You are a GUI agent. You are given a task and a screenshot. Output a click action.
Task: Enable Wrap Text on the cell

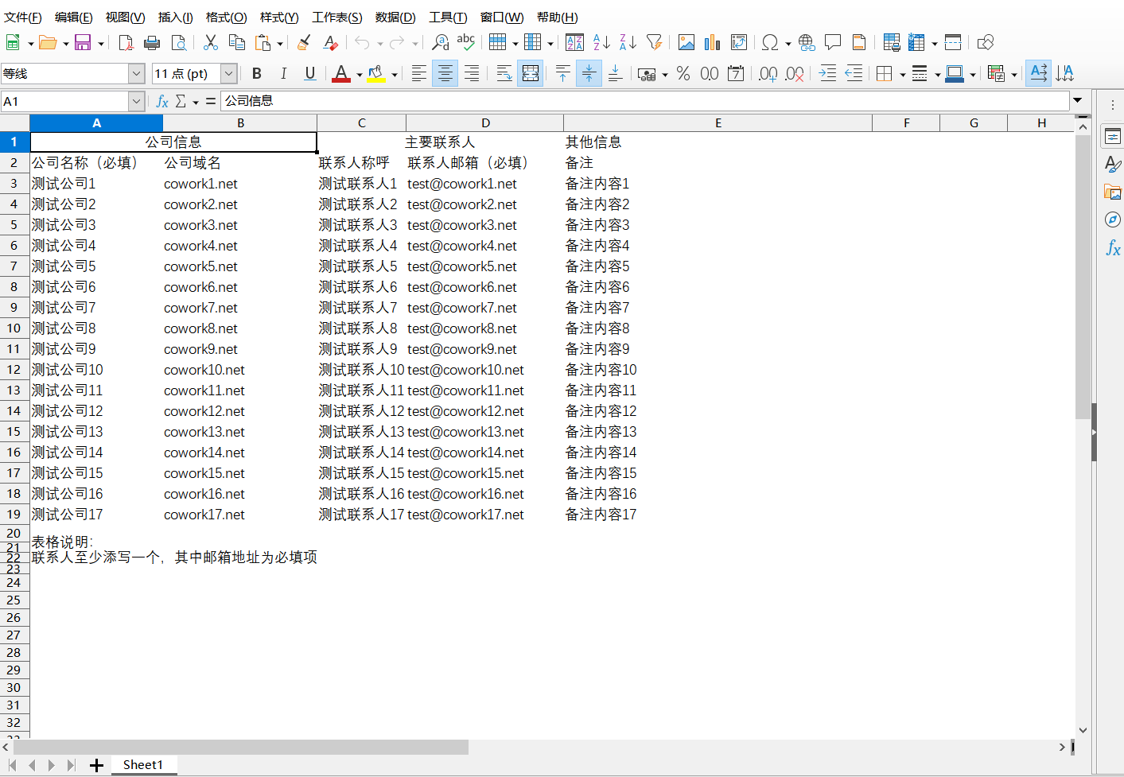503,73
